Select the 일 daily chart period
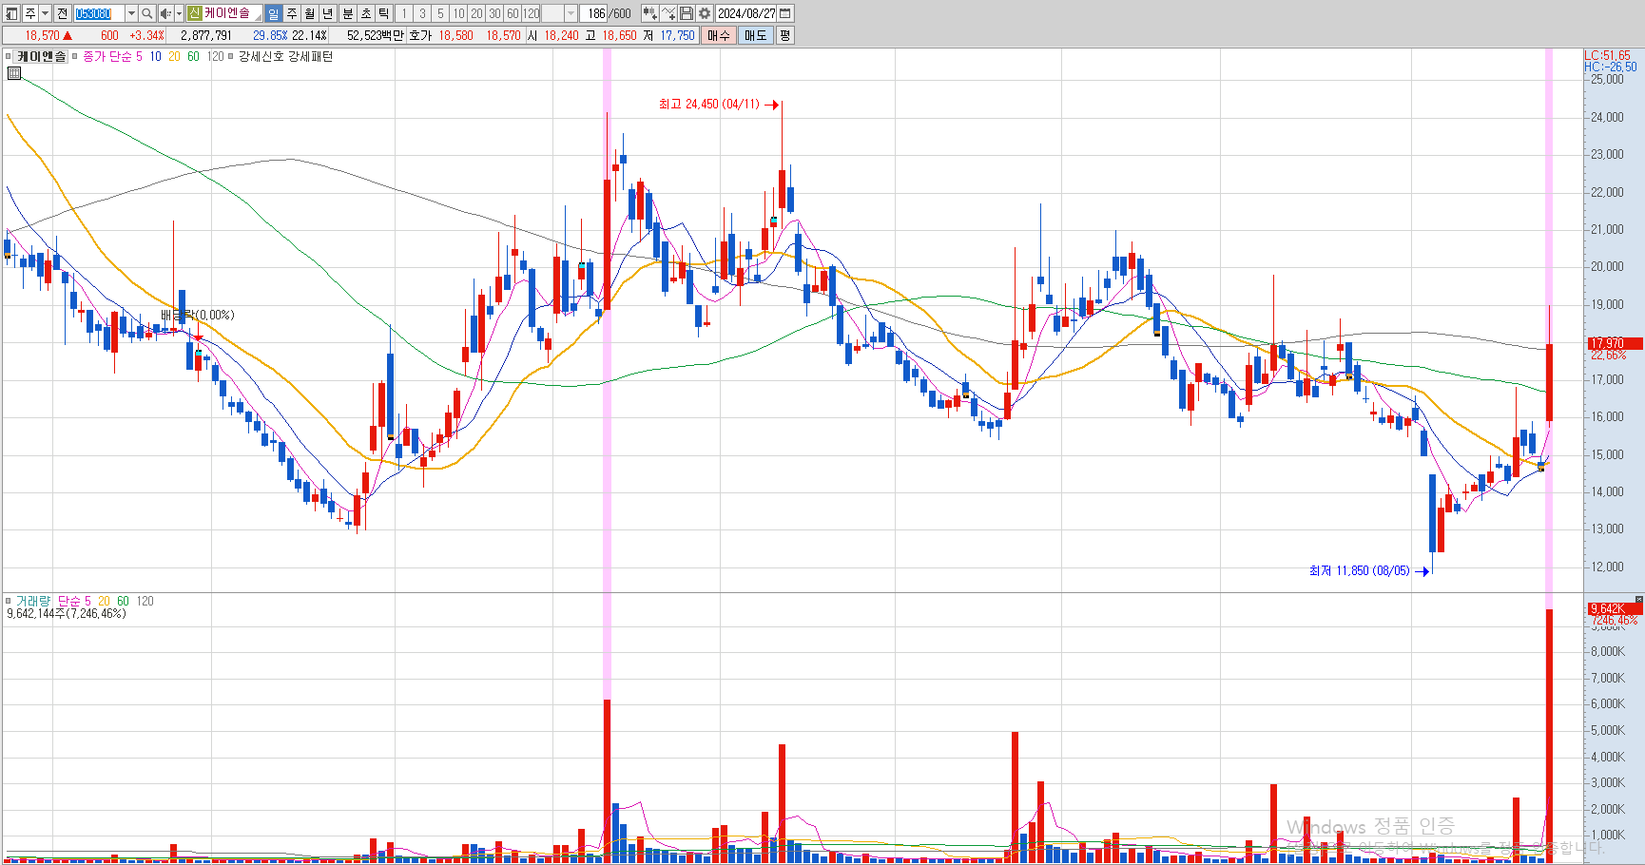Viewport: 1645px width, 865px height. [x=274, y=13]
